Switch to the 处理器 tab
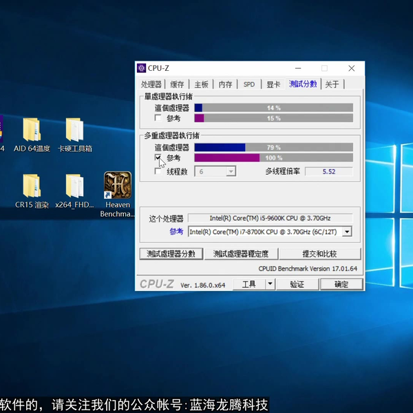 [x=151, y=84]
